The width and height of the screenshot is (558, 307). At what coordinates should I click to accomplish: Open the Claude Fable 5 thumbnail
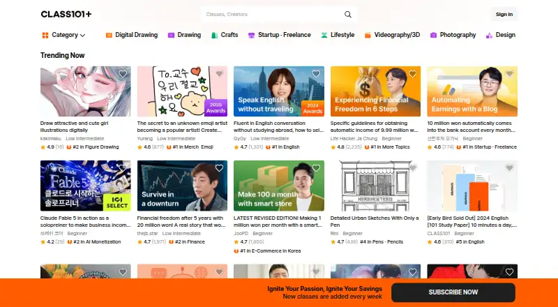[x=85, y=186]
